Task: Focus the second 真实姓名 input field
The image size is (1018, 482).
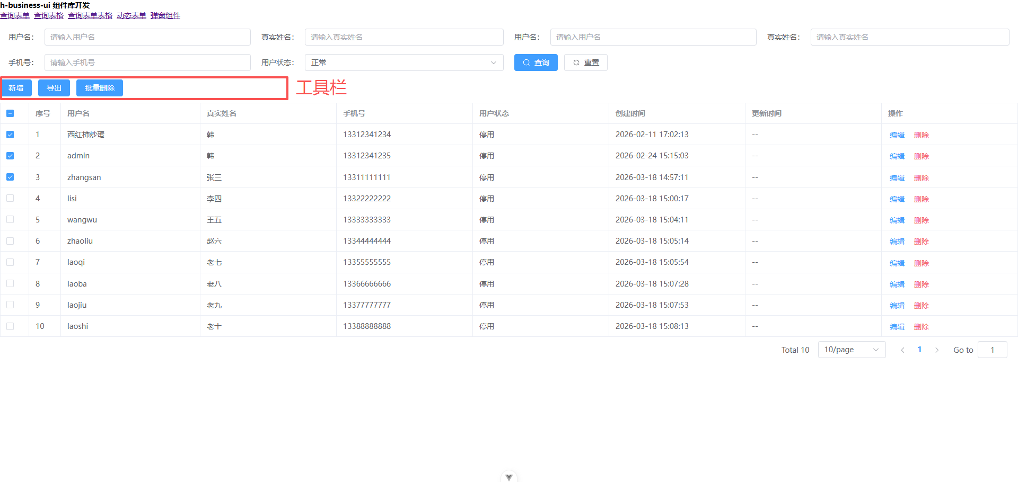Action: pyautogui.click(x=910, y=37)
